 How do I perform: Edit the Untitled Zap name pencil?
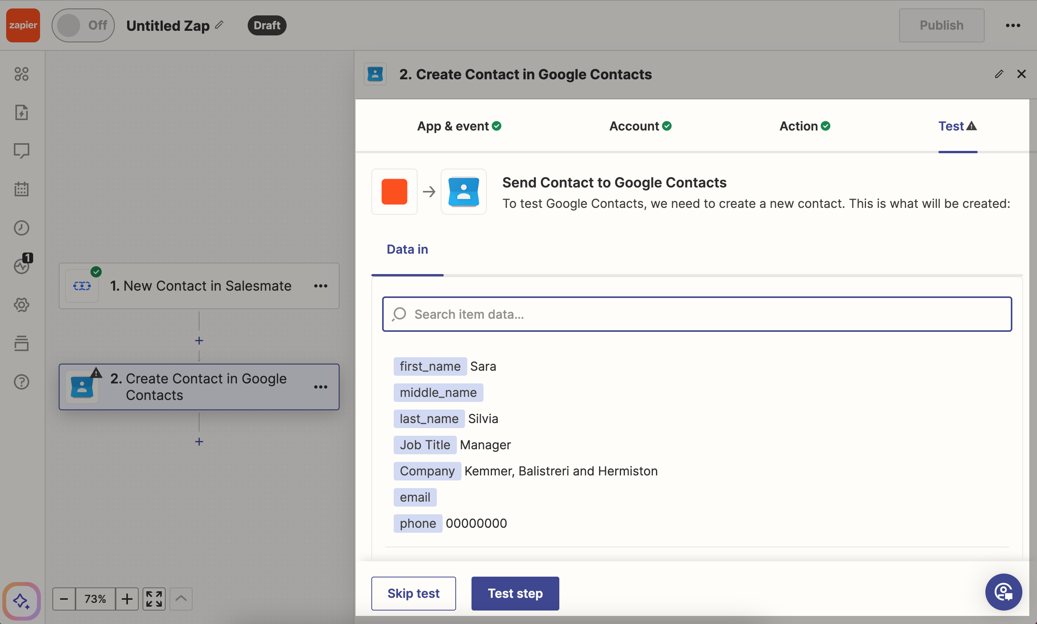pos(219,25)
